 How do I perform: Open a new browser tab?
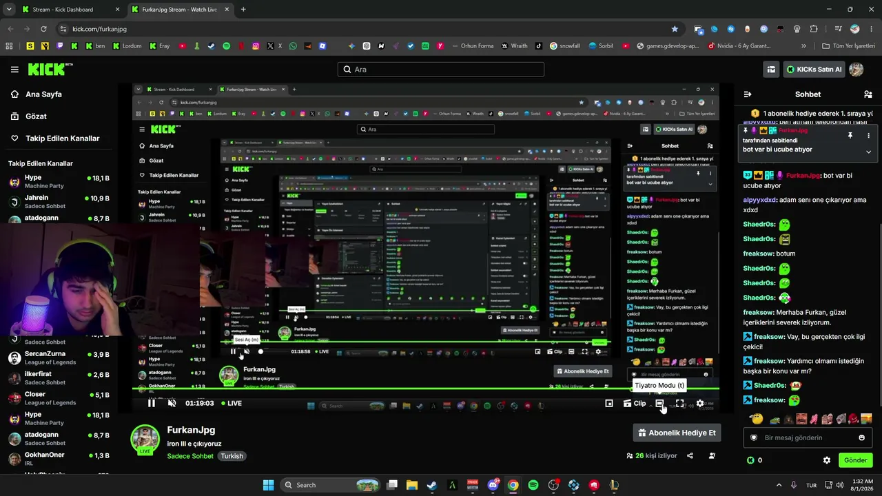(x=243, y=10)
